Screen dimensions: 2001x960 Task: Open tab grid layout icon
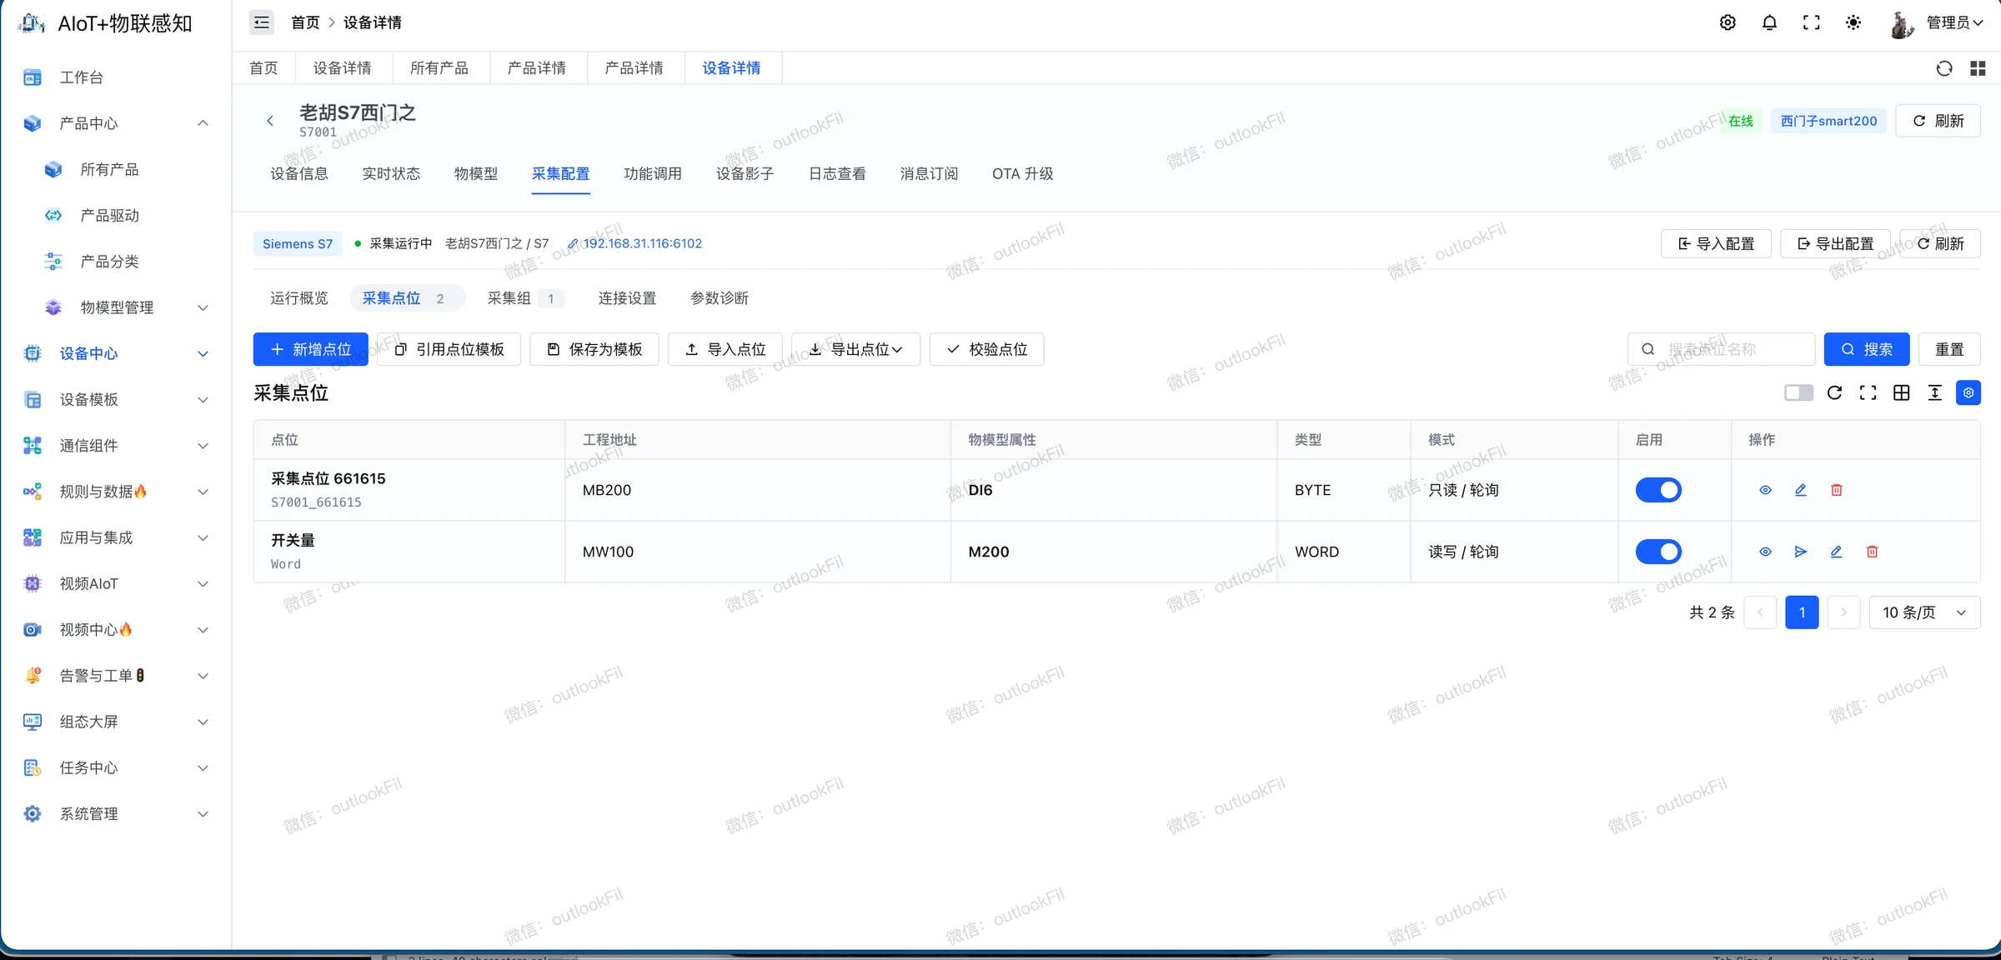pyautogui.click(x=1978, y=68)
